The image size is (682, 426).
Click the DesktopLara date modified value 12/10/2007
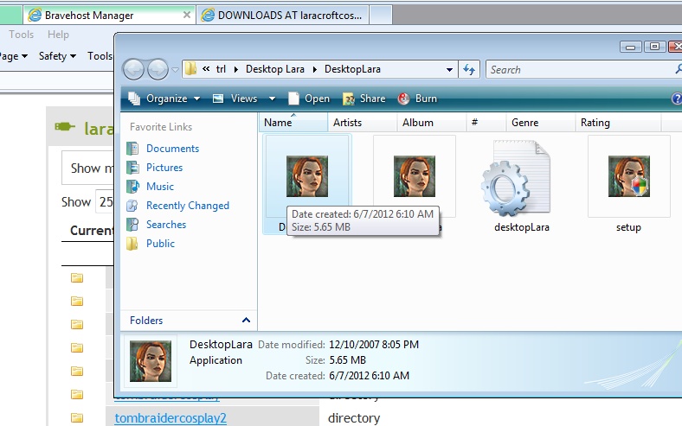pos(374,345)
